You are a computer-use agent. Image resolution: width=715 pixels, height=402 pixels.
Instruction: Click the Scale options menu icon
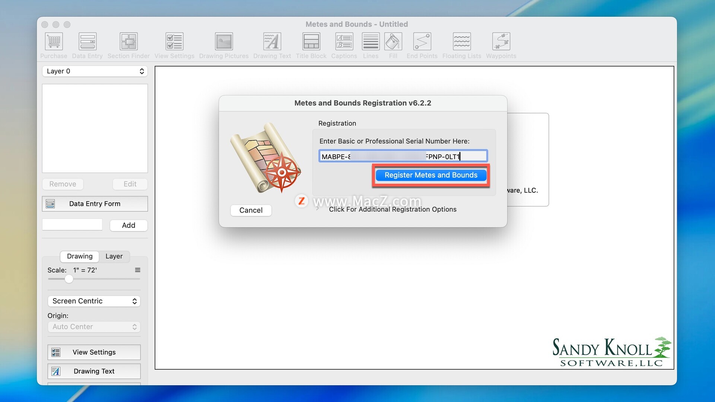click(x=137, y=270)
